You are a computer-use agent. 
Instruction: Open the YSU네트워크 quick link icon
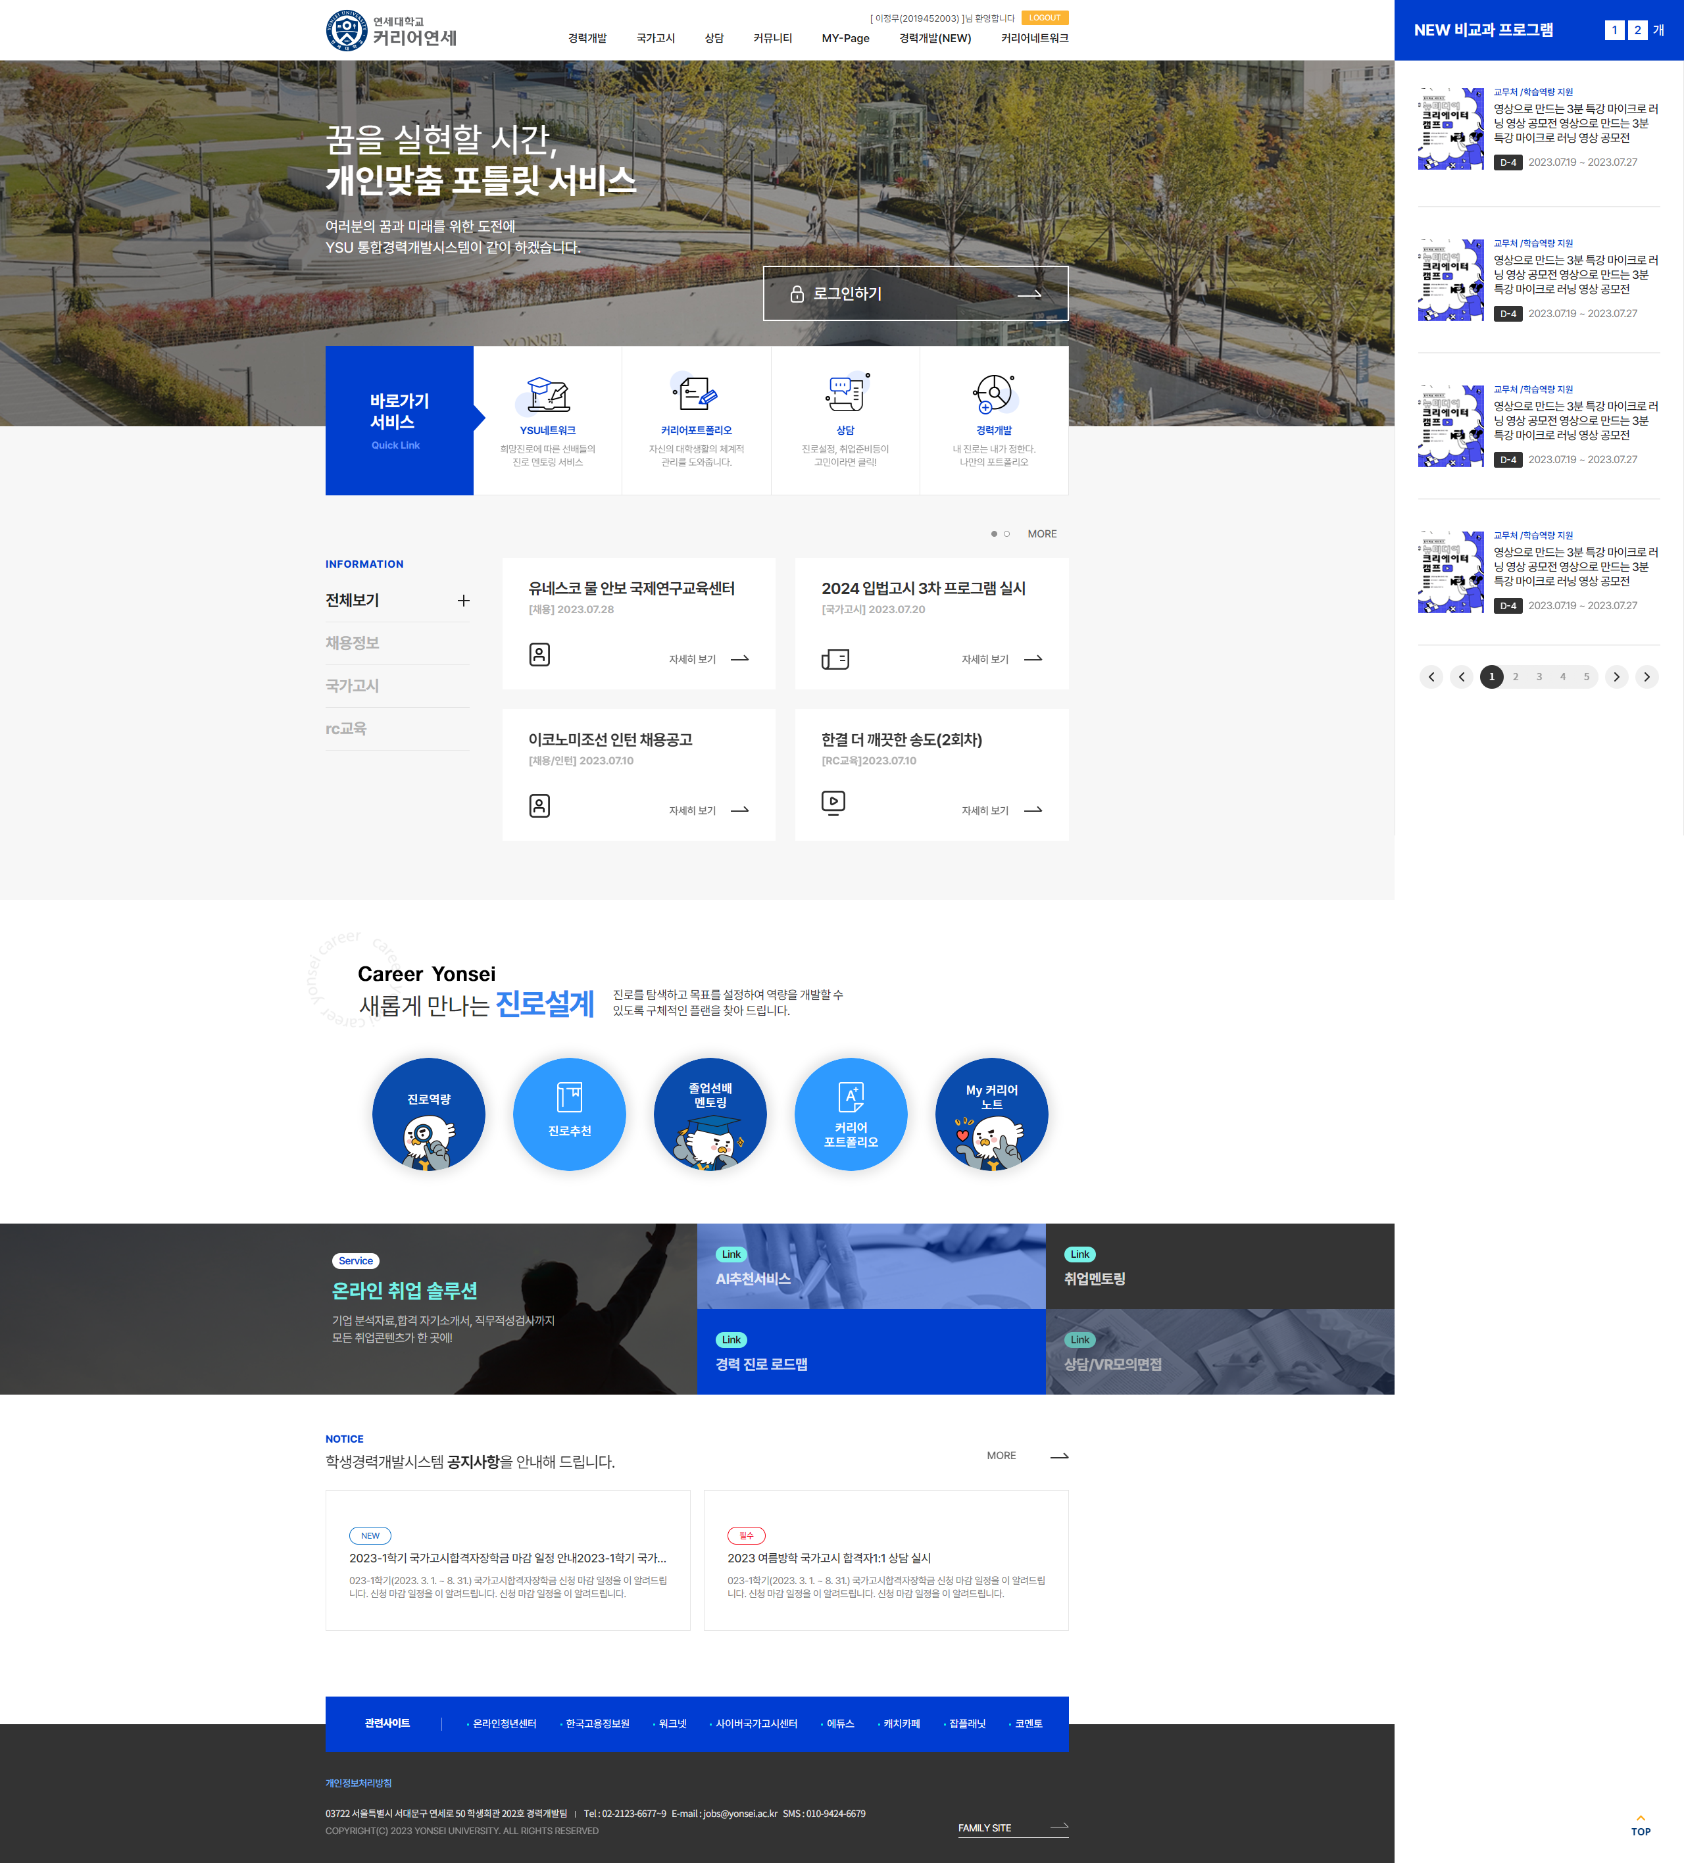pos(547,395)
